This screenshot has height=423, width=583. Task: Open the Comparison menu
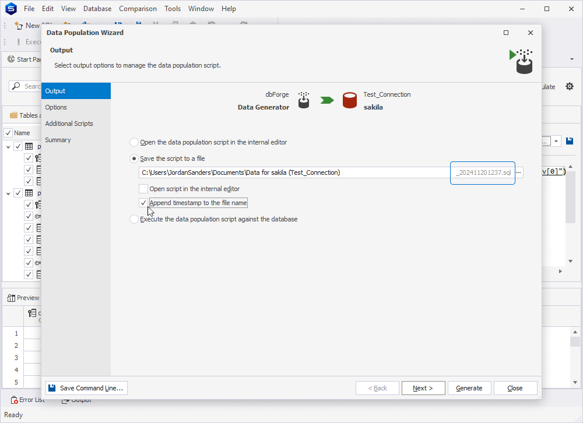138,9
